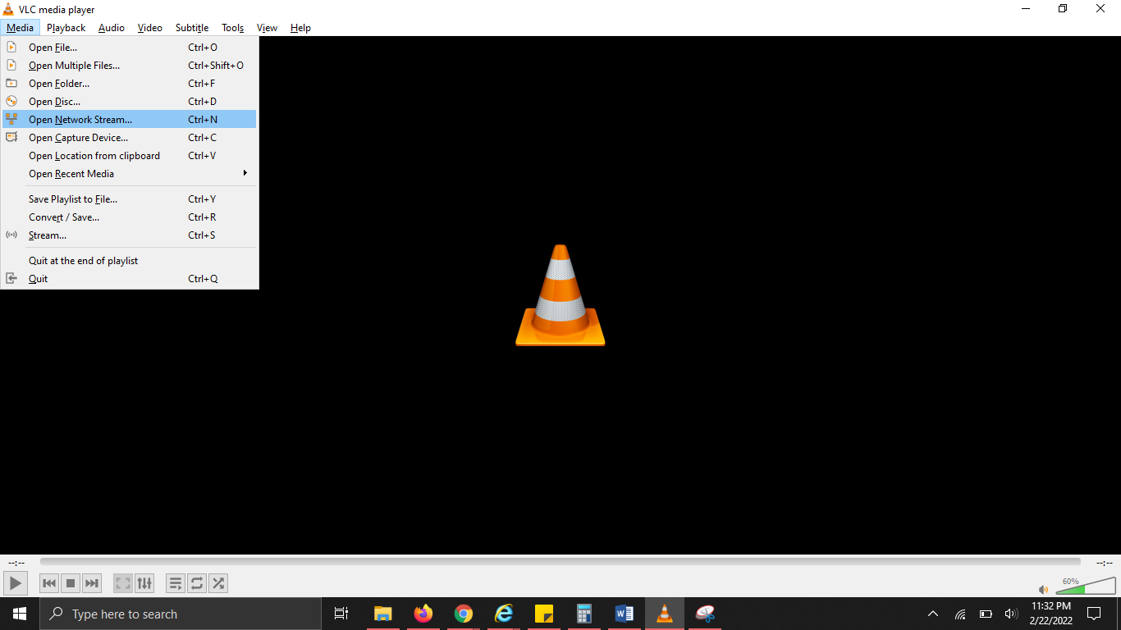The height and width of the screenshot is (630, 1121).
Task: Choose Open Folder... menu entry
Action: click(130, 84)
